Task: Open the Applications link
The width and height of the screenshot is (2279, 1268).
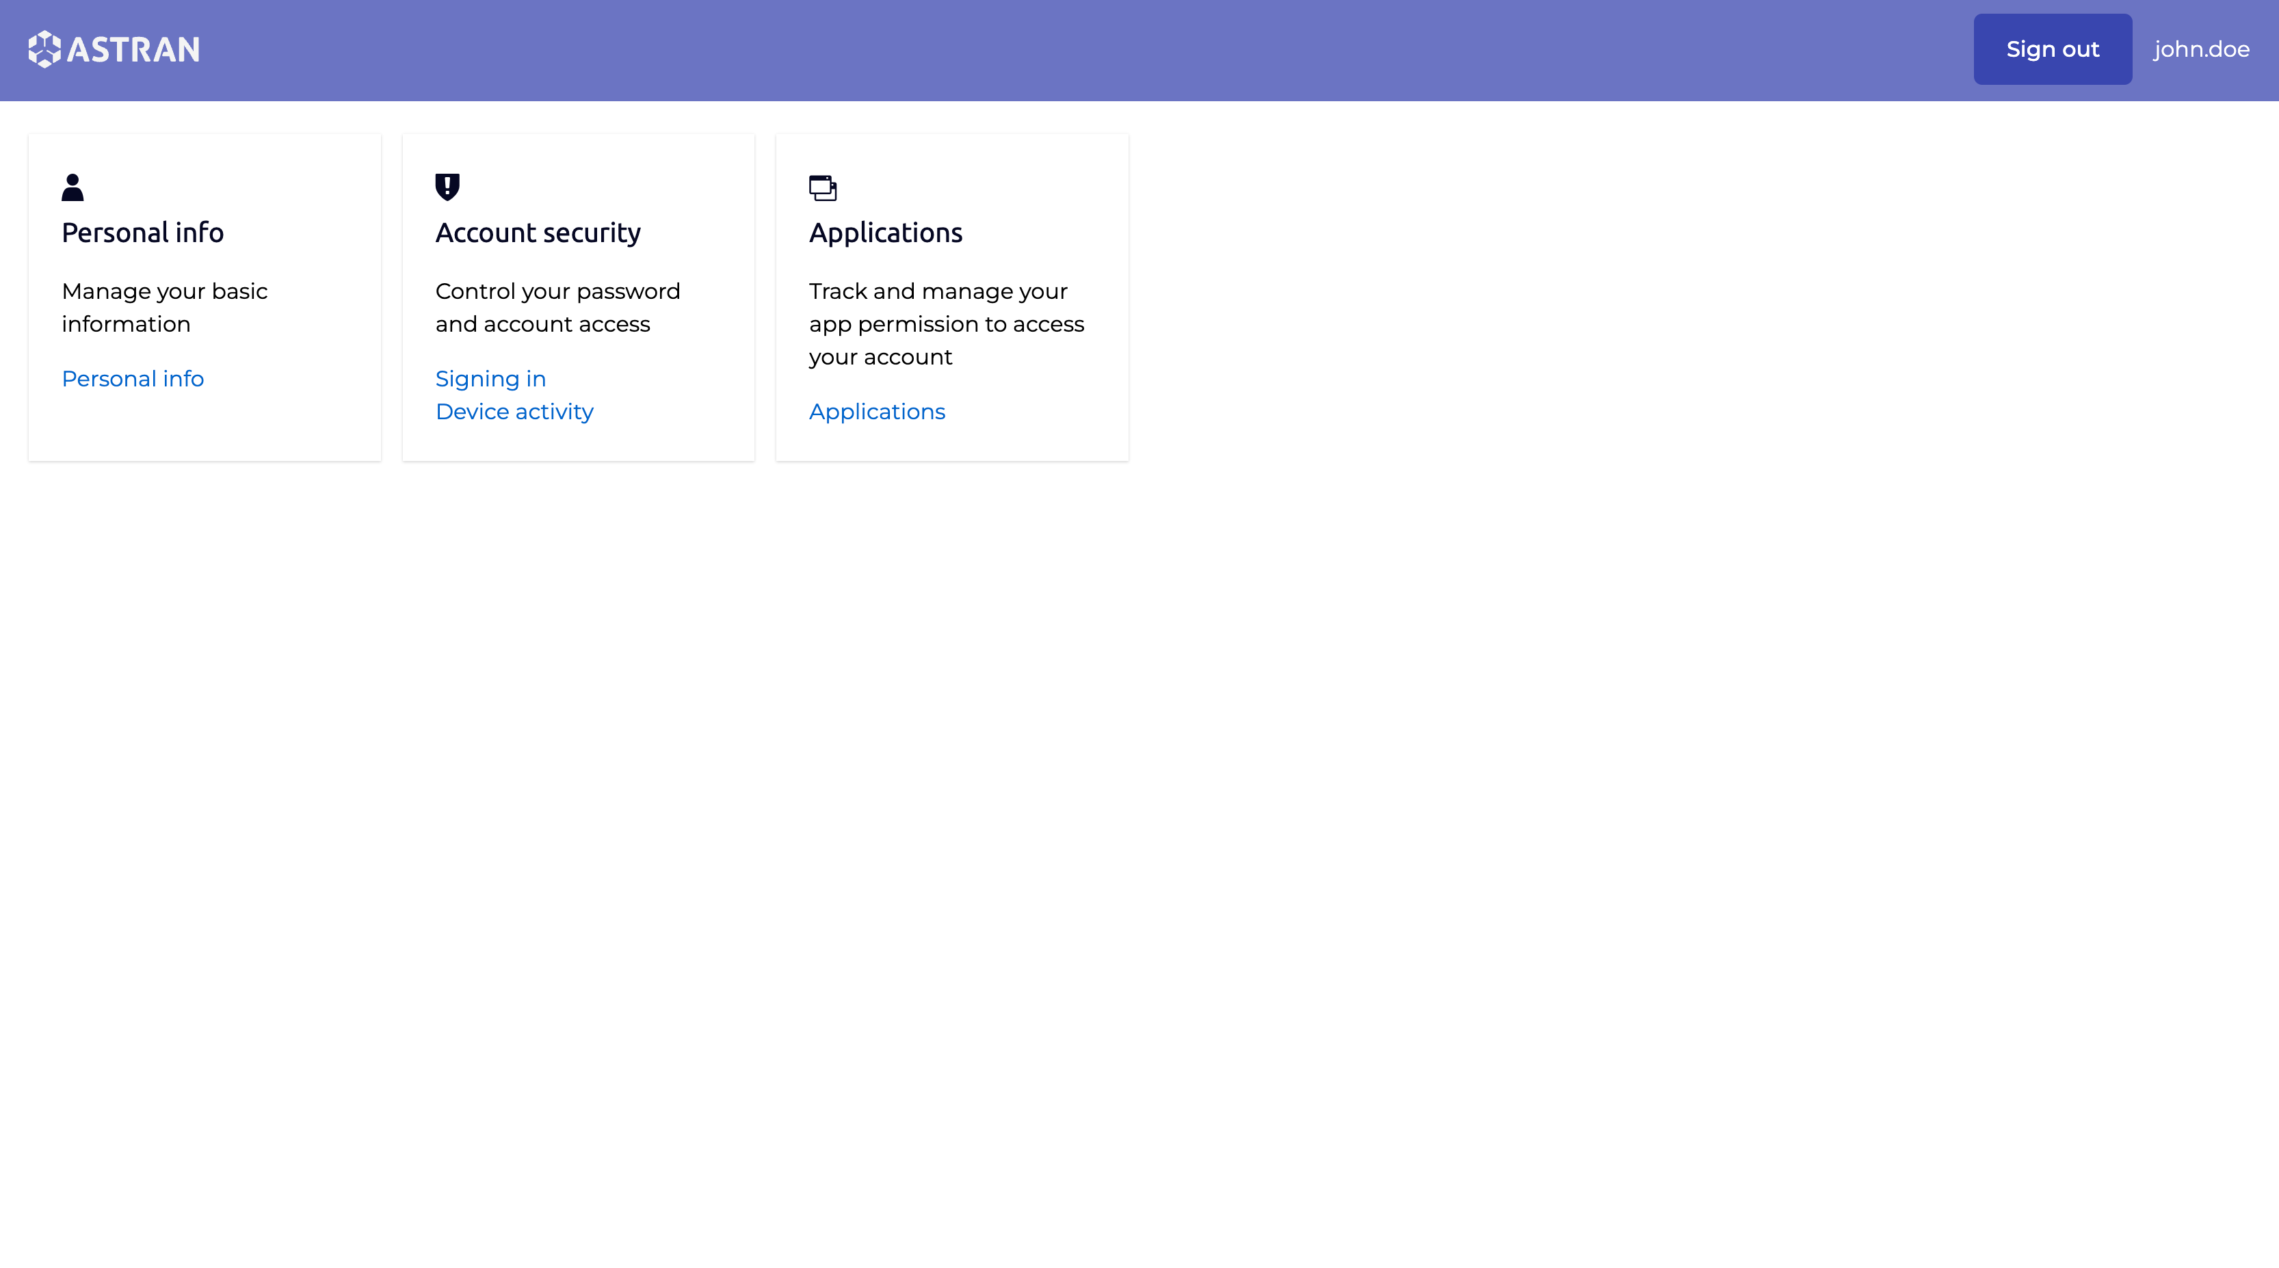Action: [877, 412]
